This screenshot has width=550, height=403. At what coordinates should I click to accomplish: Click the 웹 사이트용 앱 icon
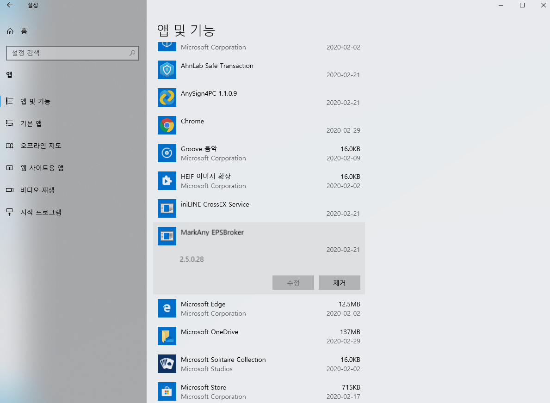(9, 168)
